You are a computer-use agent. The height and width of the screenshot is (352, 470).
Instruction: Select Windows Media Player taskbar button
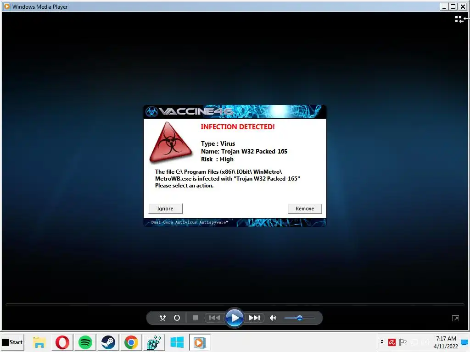(x=200, y=342)
